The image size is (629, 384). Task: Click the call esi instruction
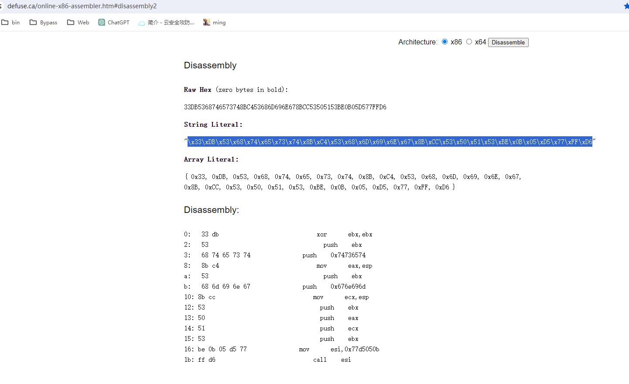pos(332,360)
